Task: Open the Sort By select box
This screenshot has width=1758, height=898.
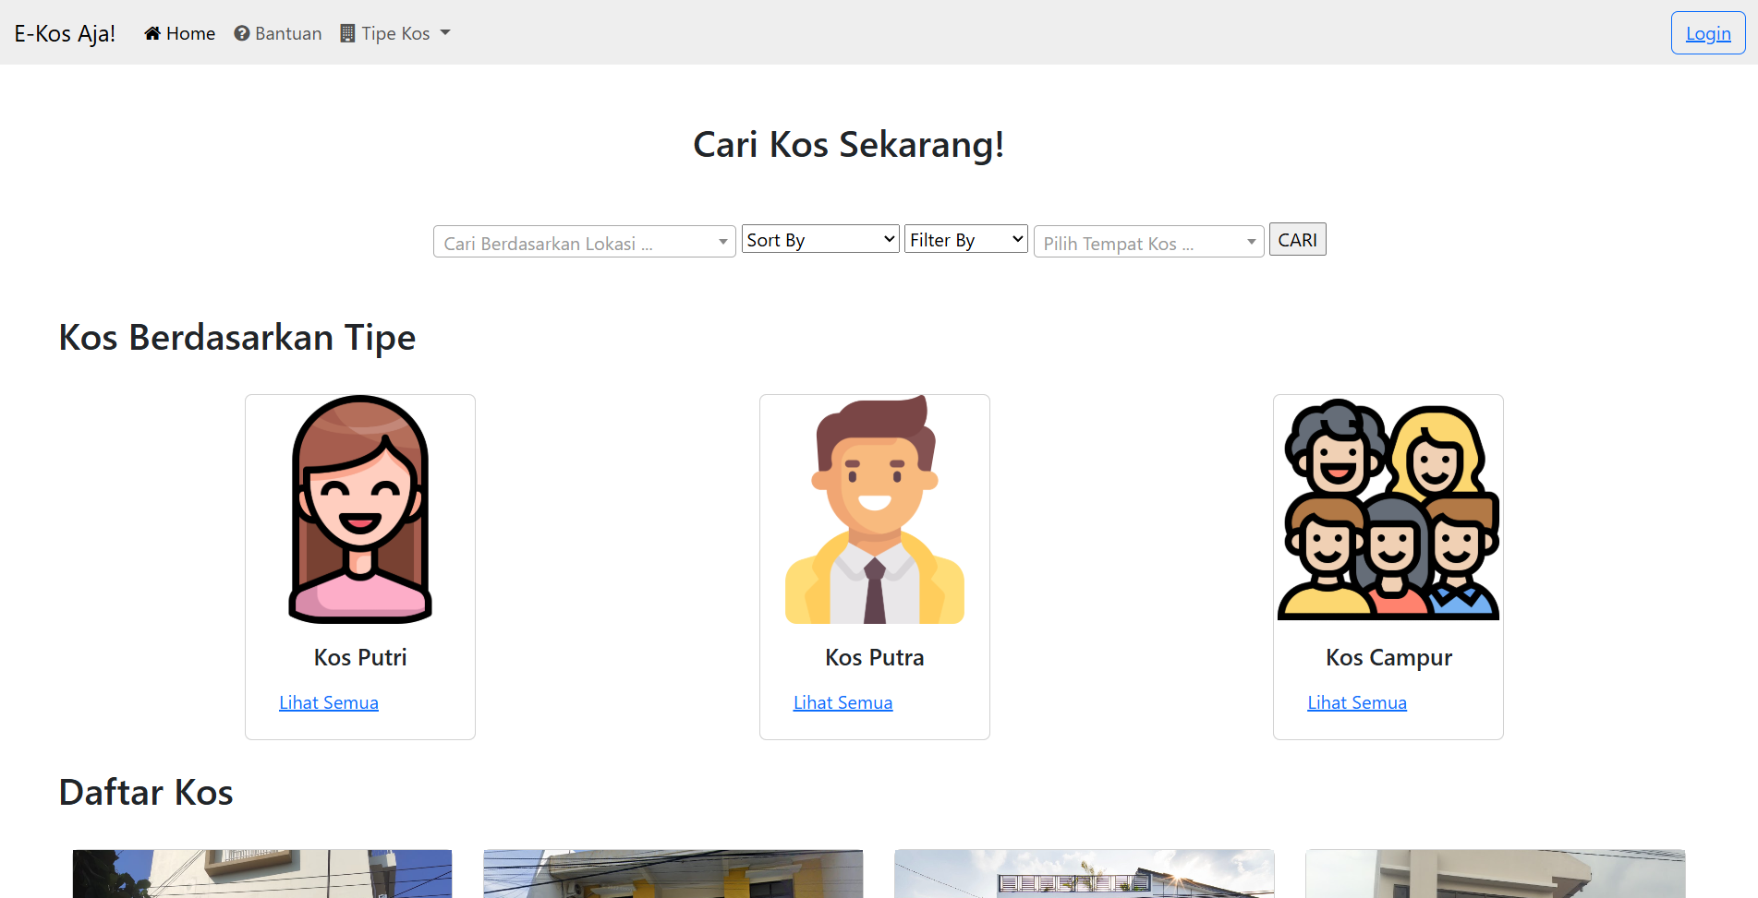Action: pos(820,240)
